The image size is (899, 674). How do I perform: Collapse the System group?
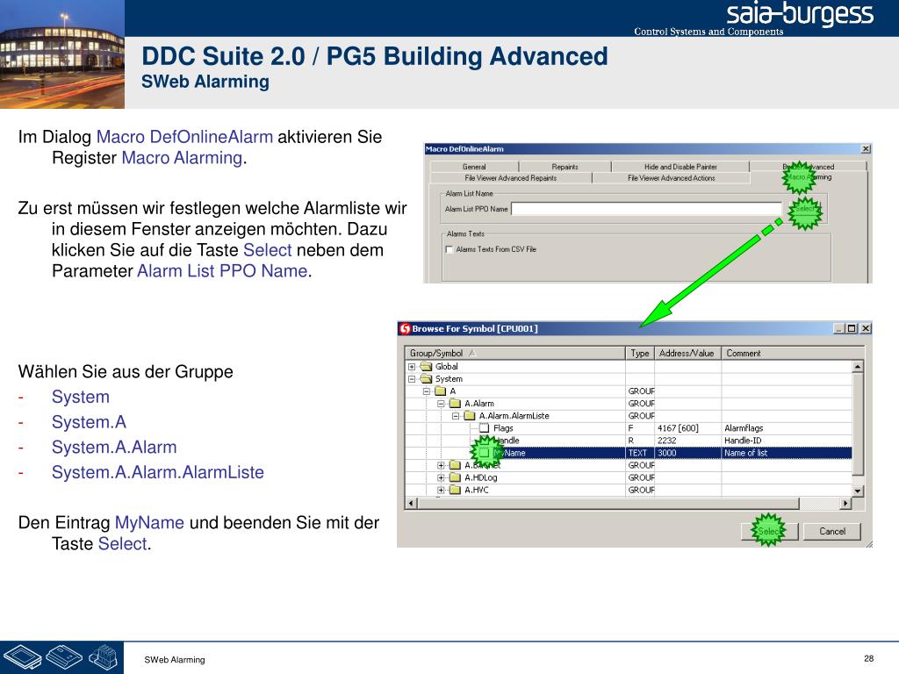coord(412,379)
